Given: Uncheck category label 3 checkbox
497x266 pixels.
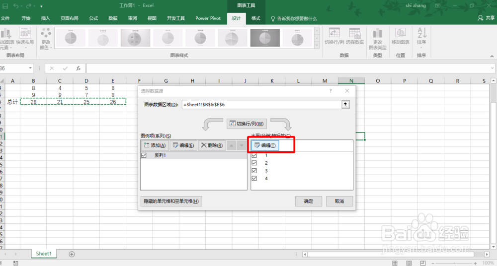Looking at the screenshot, I should (x=254, y=171).
